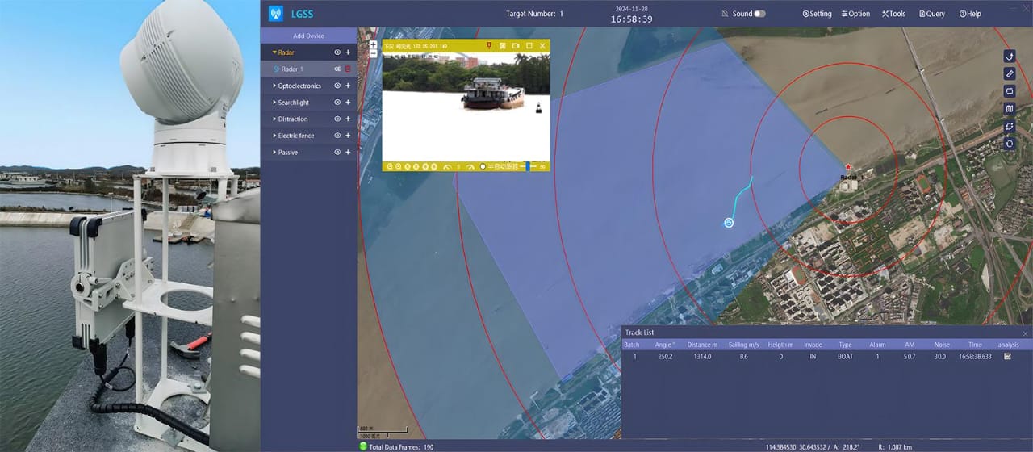
Task: Zoom in the map with plus button
Action: point(373,44)
